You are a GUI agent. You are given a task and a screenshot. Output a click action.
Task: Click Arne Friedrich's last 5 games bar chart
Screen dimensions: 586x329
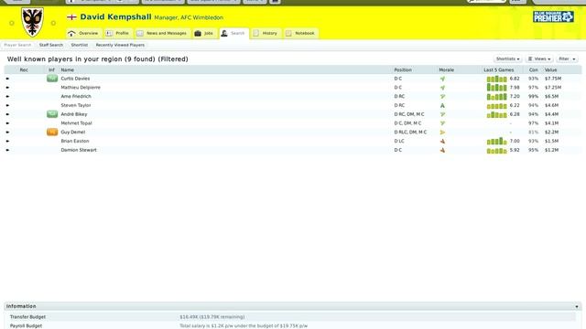496,97
